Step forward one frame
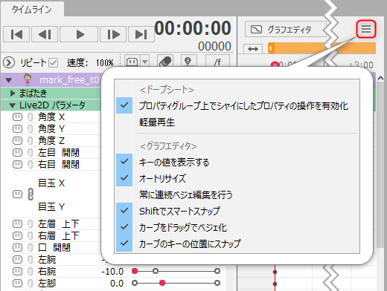Screen dimensions: 387x291 113,34
